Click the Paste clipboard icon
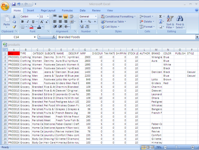 [7, 19]
